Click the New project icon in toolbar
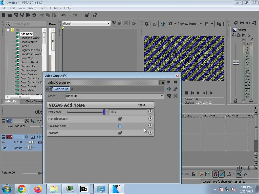 click(4, 15)
